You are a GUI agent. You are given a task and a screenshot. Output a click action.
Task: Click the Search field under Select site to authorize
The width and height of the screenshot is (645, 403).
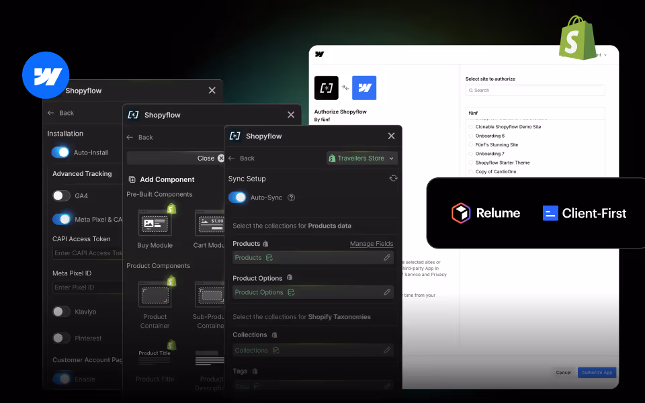coord(535,91)
